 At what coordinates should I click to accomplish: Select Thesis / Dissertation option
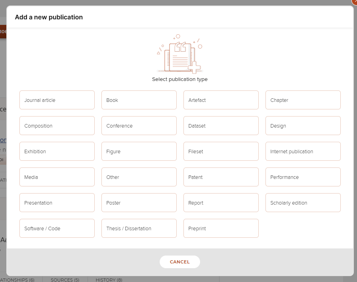[139, 228]
